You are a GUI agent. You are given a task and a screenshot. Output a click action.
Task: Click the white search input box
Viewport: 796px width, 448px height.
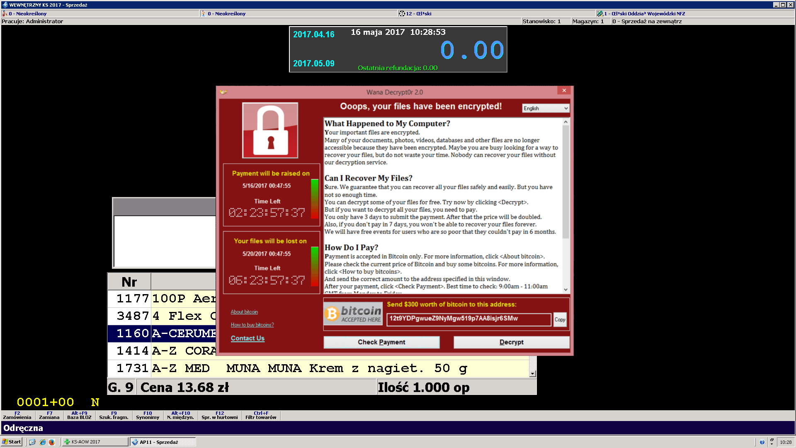click(x=165, y=241)
